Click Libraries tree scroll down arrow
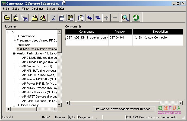 pos(59,105)
